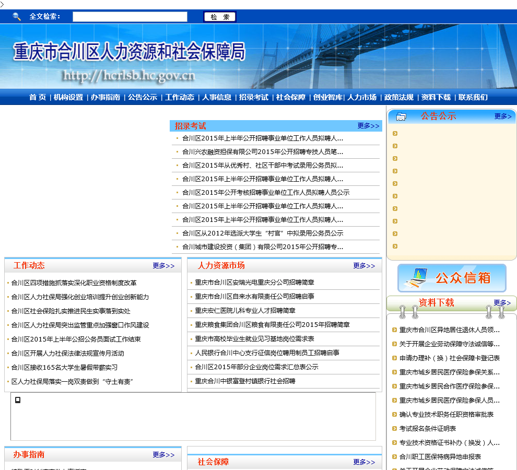
Task: Open 社会保障 in the nav bar
Action: click(x=291, y=97)
